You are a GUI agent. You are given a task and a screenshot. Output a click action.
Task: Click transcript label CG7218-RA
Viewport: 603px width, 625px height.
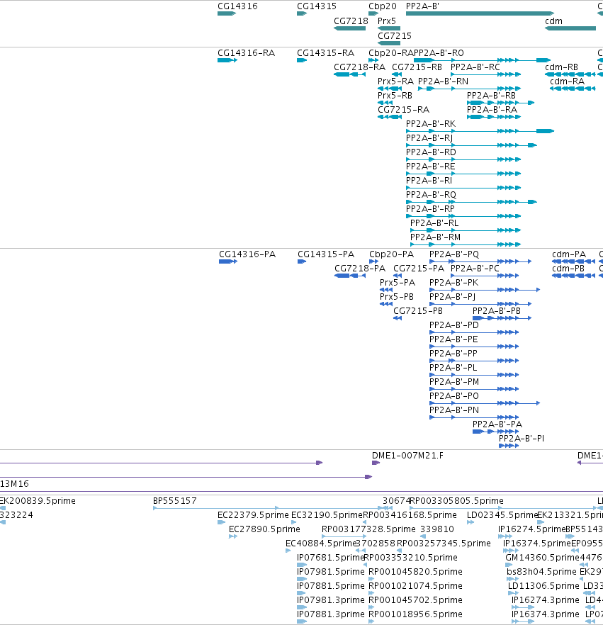[359, 67]
